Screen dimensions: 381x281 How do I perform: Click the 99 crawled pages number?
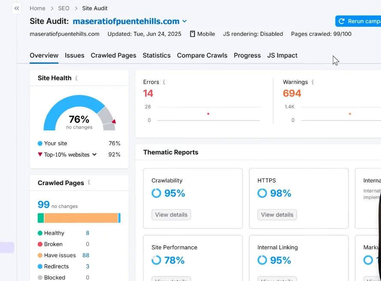pos(44,204)
